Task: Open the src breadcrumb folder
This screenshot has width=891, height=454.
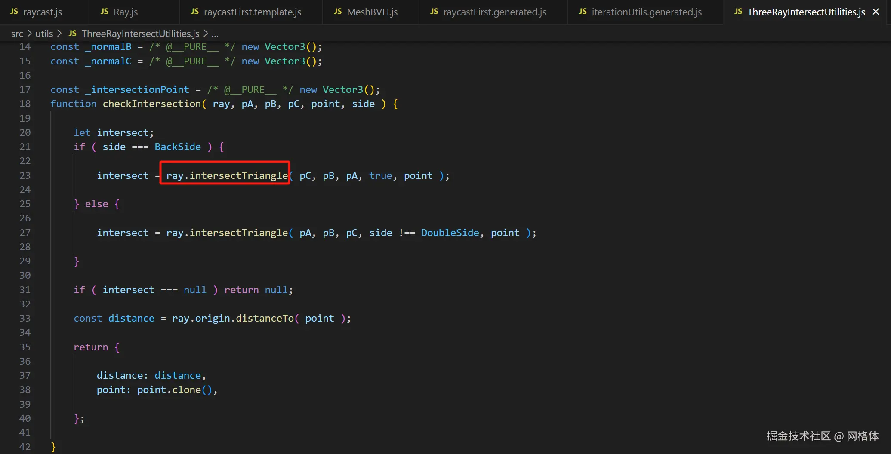Action: click(x=17, y=33)
